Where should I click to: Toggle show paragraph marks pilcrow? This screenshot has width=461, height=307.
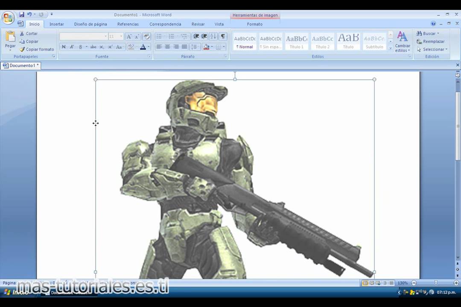[223, 36]
